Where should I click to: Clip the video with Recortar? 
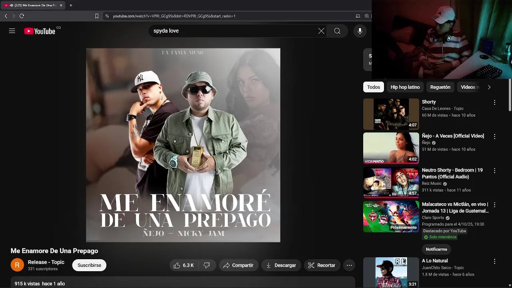click(x=322, y=265)
